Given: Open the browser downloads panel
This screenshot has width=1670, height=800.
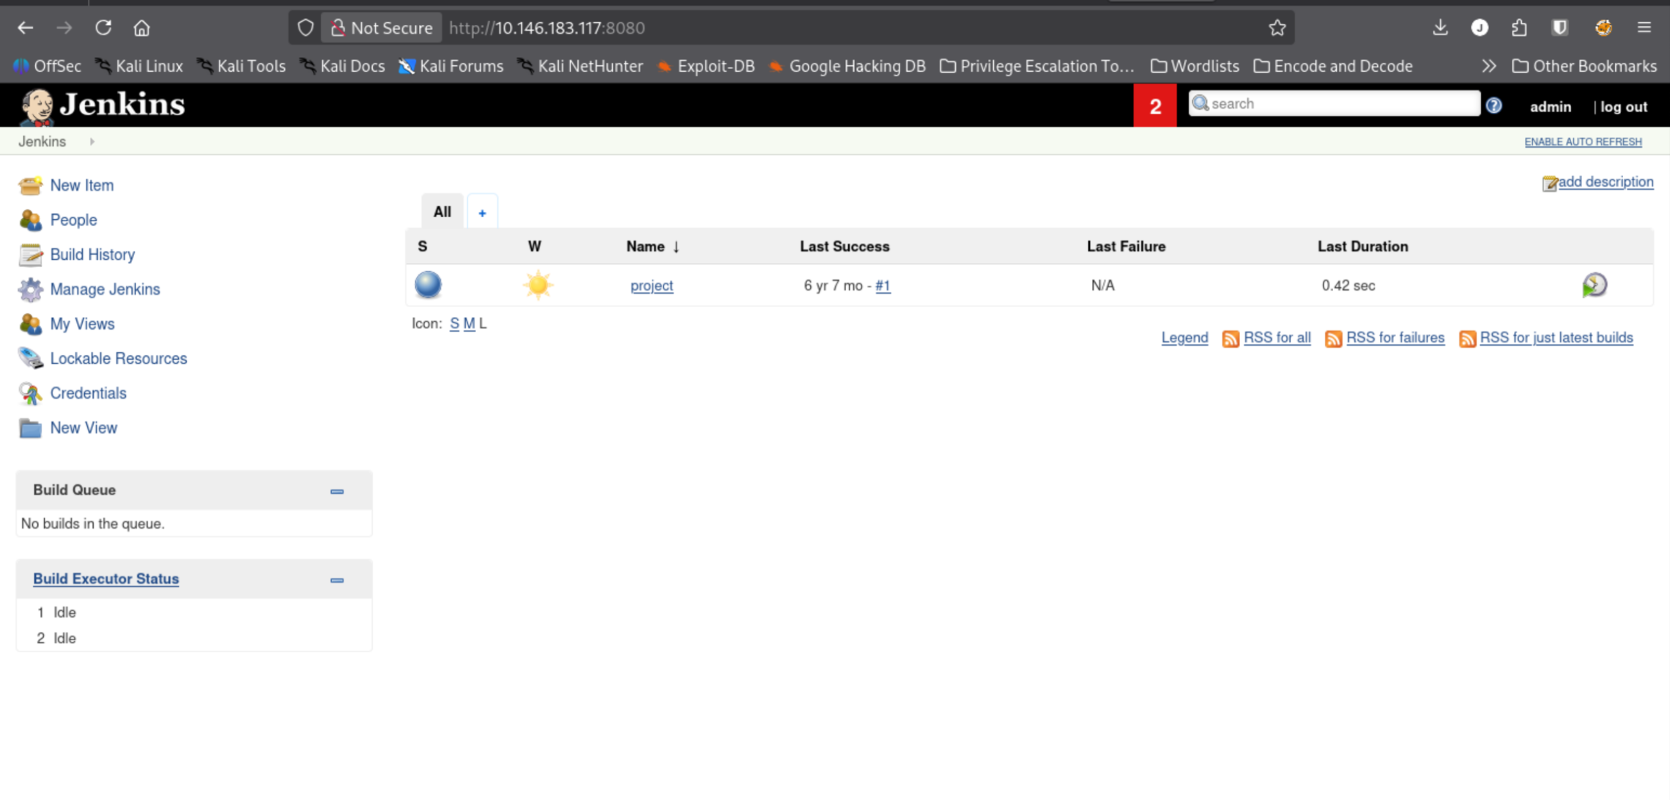Looking at the screenshot, I should (x=1440, y=28).
